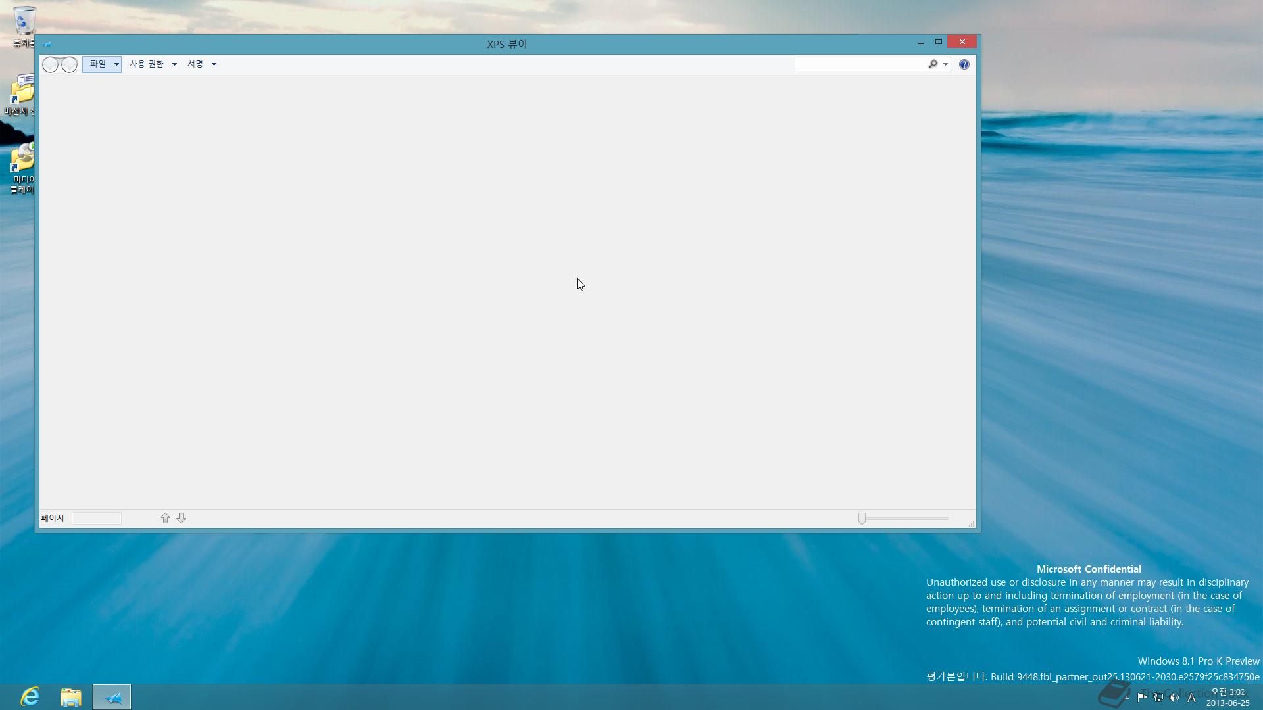The image size is (1263, 710).
Task: Open XPS viewer help icon
Action: [964, 64]
